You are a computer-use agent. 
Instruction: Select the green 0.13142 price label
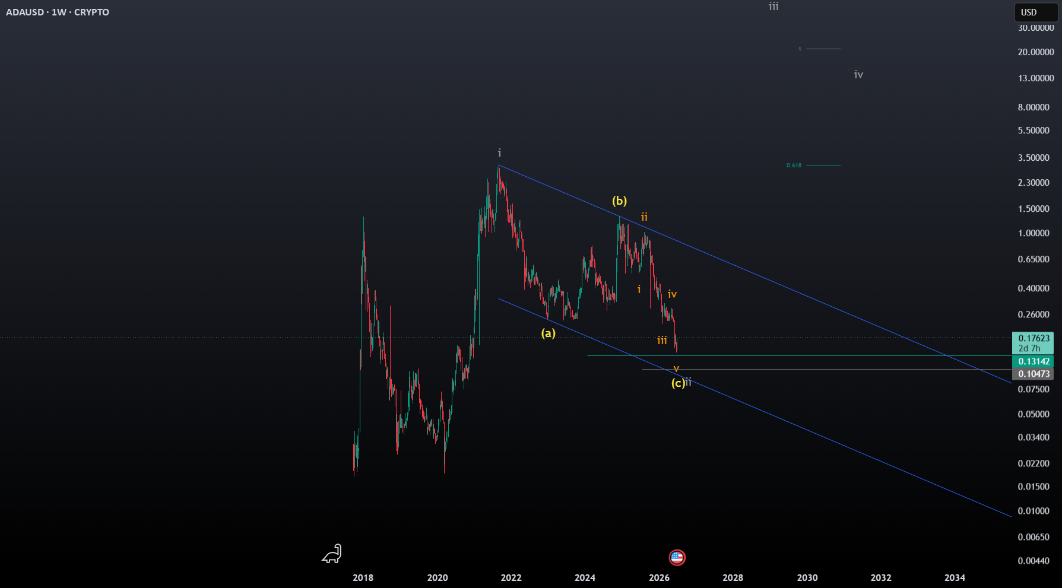click(1034, 361)
